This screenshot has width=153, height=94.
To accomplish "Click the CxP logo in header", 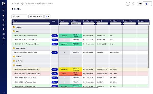I will coord(139,4).
